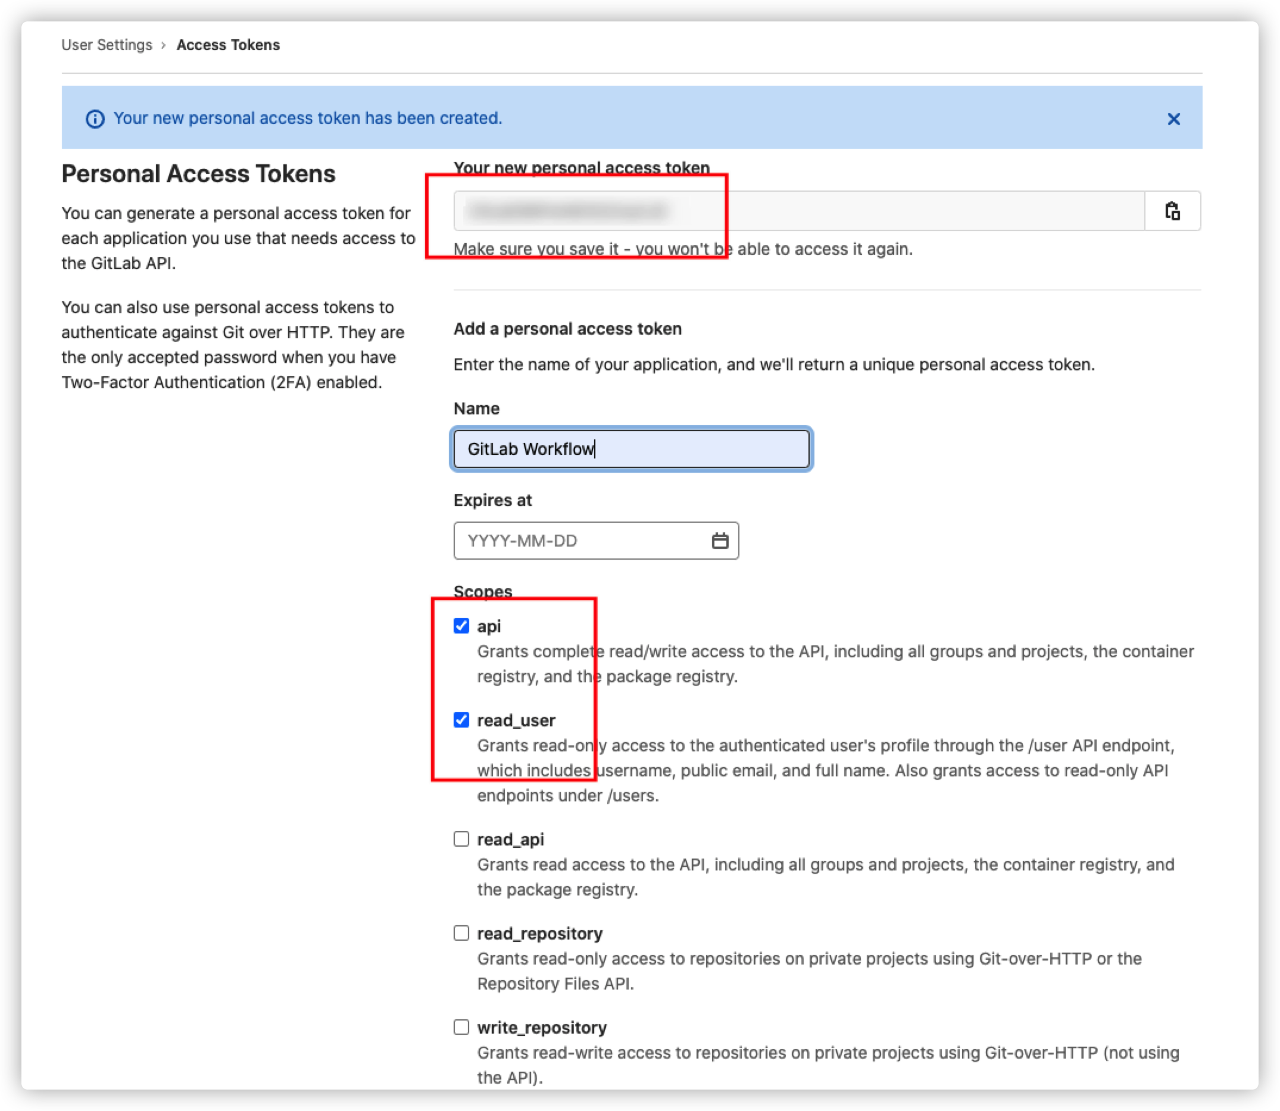Click the read_api scope label

click(x=510, y=840)
